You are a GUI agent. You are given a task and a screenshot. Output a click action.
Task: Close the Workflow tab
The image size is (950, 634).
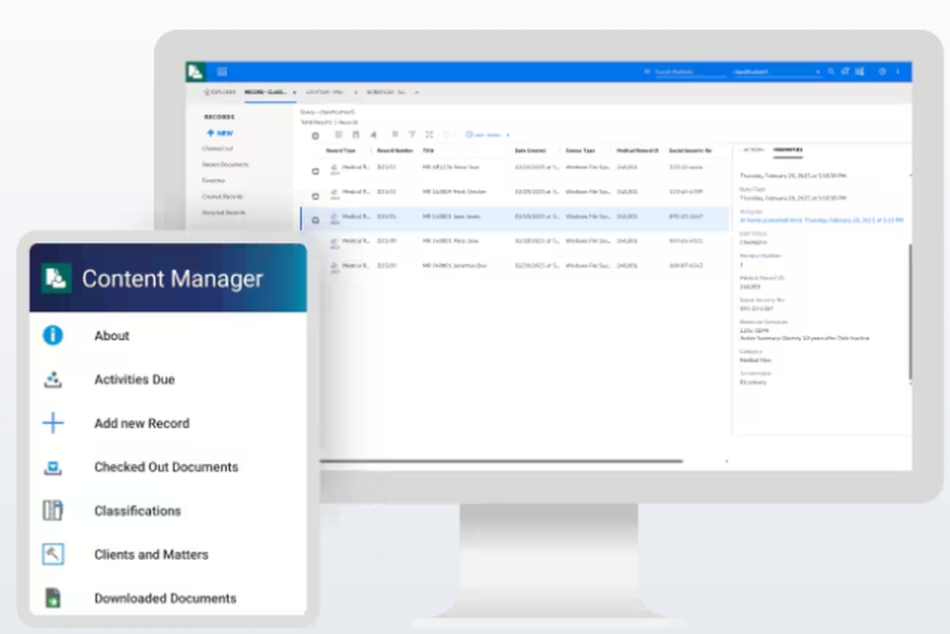point(417,92)
